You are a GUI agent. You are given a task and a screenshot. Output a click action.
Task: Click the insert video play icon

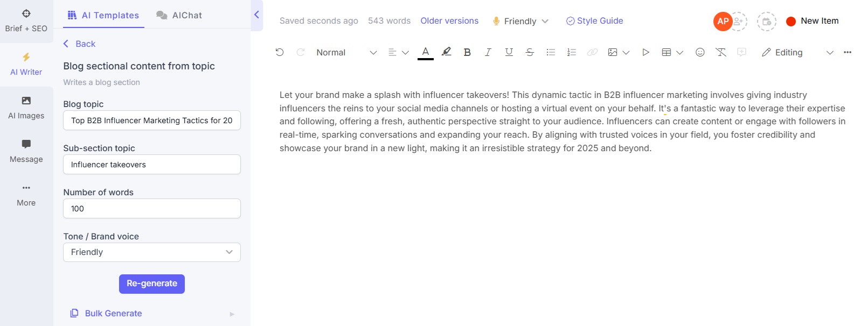tap(645, 52)
